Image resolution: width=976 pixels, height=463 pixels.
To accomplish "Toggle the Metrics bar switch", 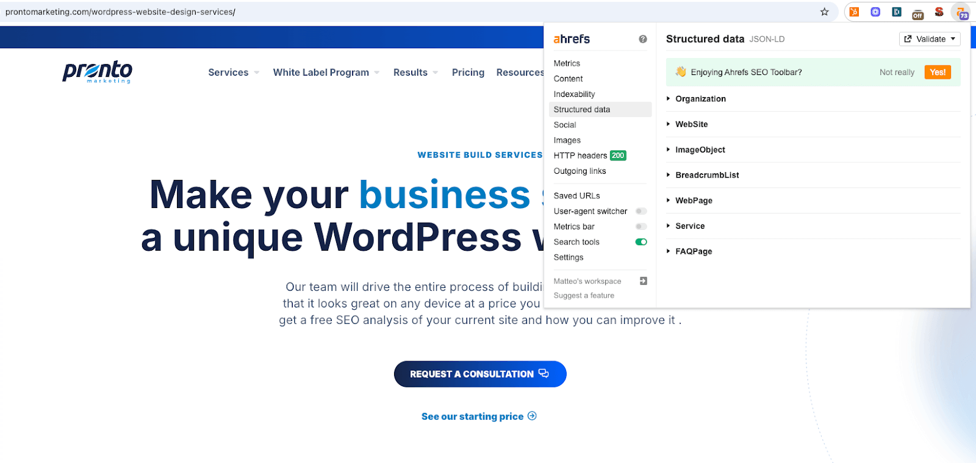I will tap(641, 226).
